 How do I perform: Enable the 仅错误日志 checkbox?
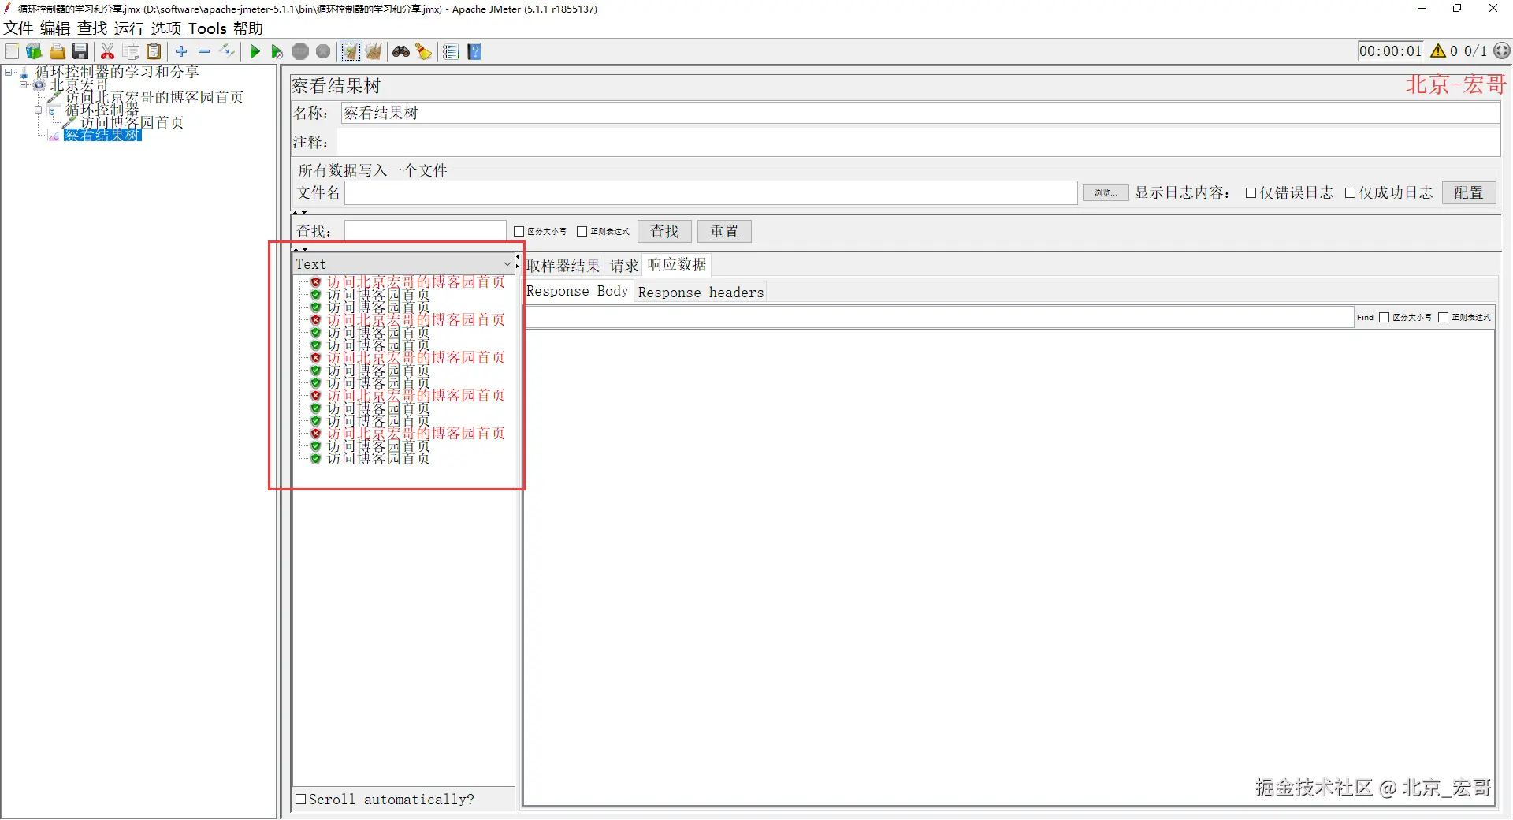pos(1251,193)
